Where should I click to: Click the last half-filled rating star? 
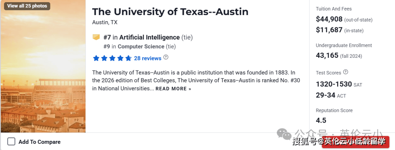coord(128,58)
